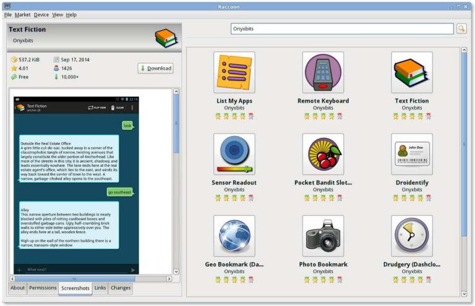Click the screenshot panel scroll up arrow
The width and height of the screenshot is (475, 306).
[176, 91]
